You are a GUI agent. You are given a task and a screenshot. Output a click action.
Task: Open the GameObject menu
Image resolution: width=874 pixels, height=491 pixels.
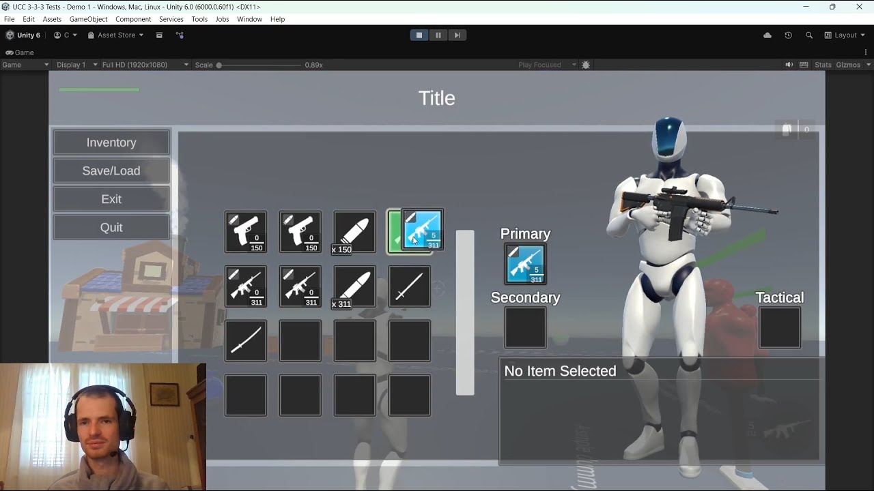(89, 19)
